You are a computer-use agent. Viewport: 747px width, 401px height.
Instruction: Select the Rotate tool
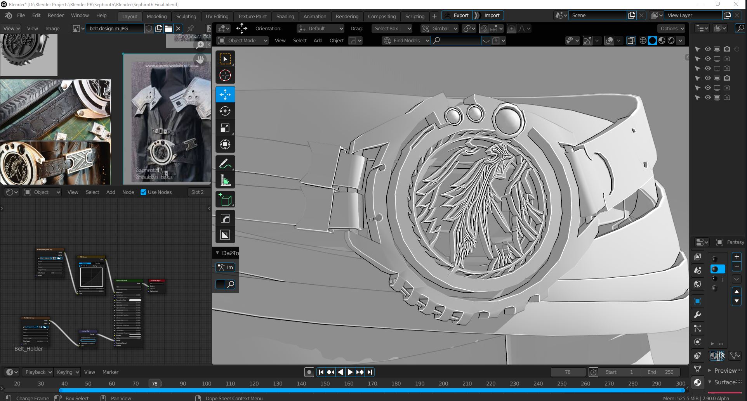coord(225,111)
